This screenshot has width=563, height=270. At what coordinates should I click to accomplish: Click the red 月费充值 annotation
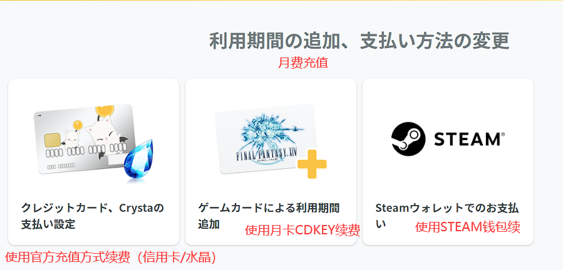pyautogui.click(x=303, y=63)
